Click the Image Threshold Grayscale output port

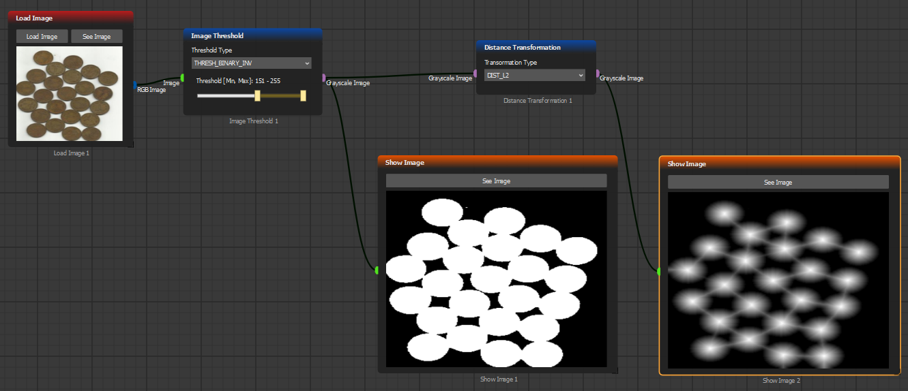(x=323, y=78)
